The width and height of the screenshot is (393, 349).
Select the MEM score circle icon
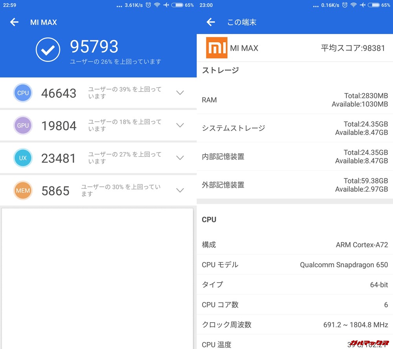tap(23, 191)
